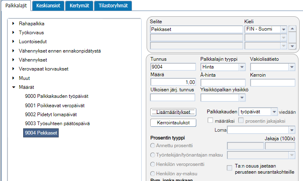Expand the Muut tree node
303x181 pixels.
click(13, 78)
